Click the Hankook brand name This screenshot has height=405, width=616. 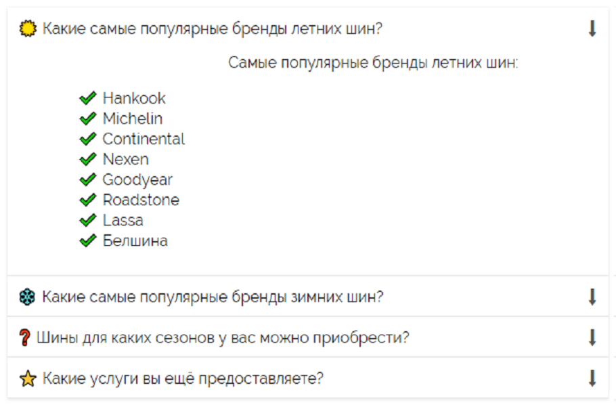point(133,97)
